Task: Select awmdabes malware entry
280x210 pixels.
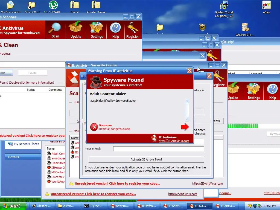Action: coord(56,158)
